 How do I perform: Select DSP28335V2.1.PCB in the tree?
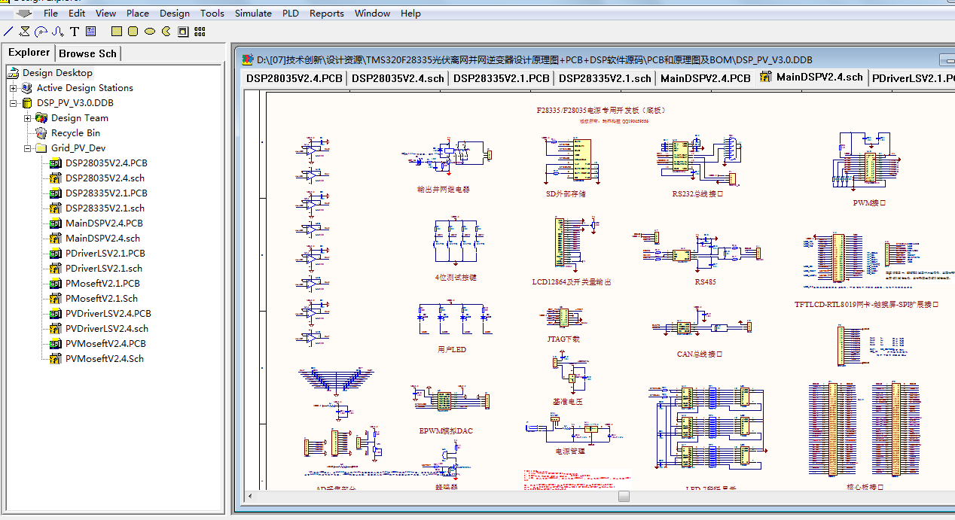(x=106, y=193)
